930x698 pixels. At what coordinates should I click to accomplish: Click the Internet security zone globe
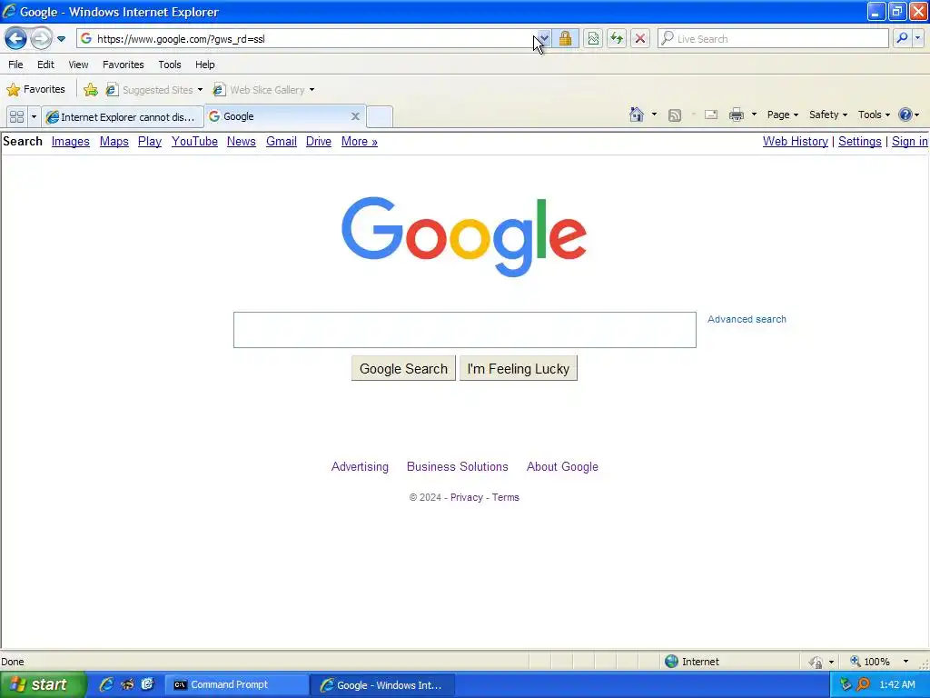click(x=671, y=662)
